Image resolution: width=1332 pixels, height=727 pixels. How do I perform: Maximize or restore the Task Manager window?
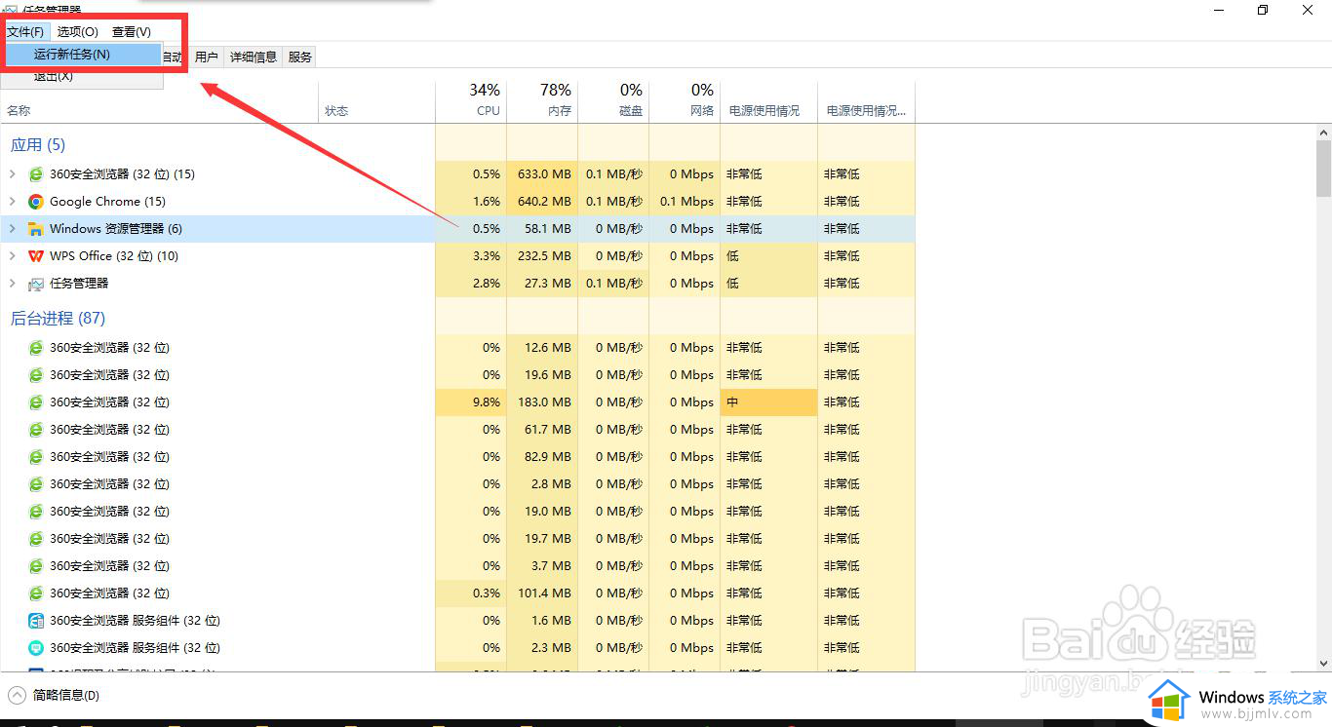click(x=1263, y=10)
